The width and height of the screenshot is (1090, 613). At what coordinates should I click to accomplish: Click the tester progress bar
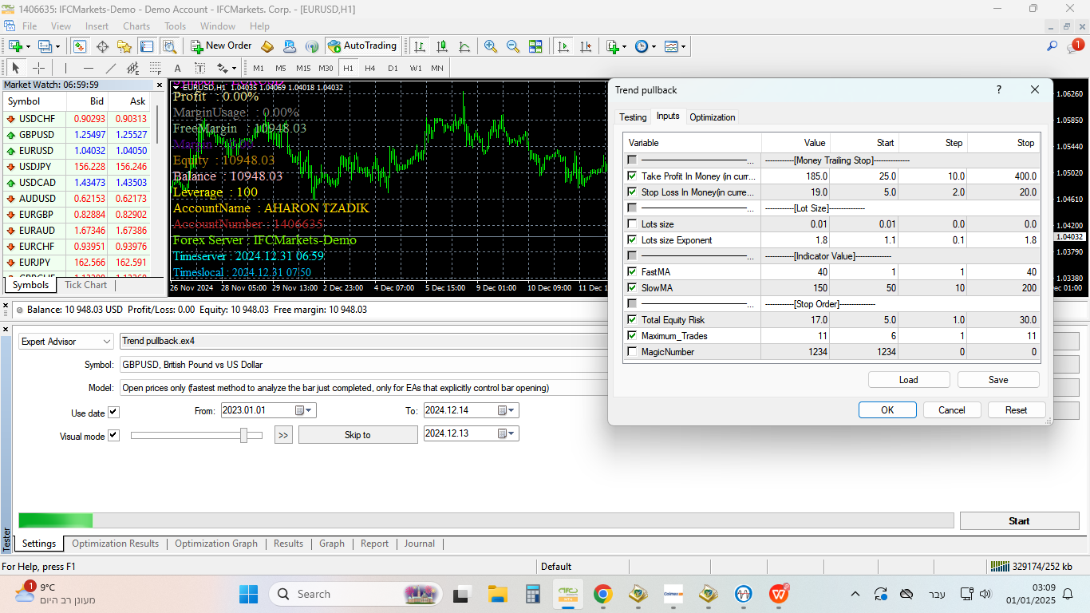(x=486, y=520)
